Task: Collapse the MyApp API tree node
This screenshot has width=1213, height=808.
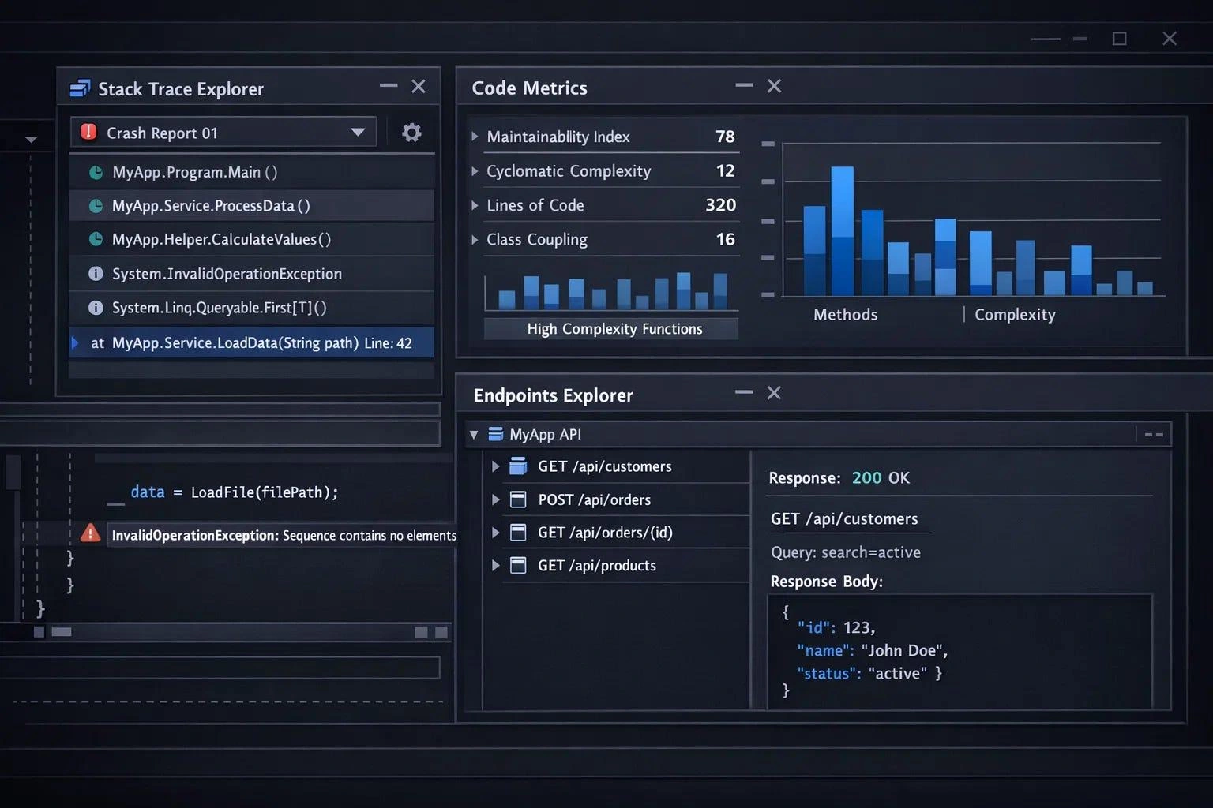Action: pos(474,435)
